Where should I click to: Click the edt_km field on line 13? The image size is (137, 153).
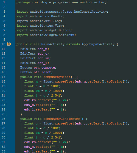point(43,58)
